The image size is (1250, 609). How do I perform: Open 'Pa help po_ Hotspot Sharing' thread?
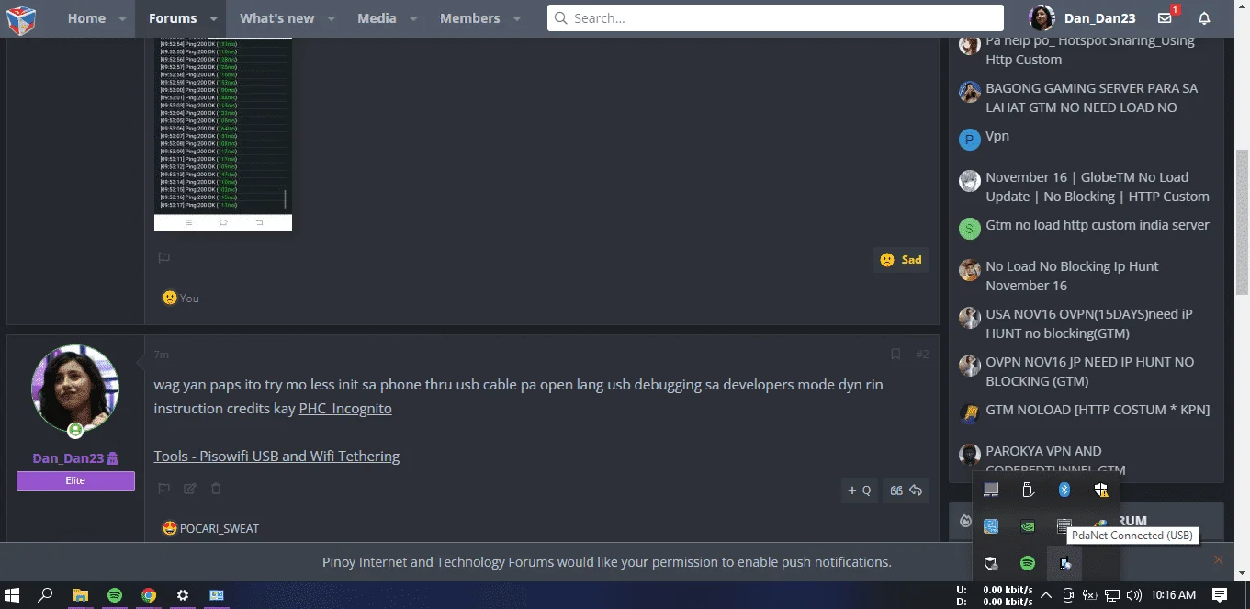(1090, 50)
